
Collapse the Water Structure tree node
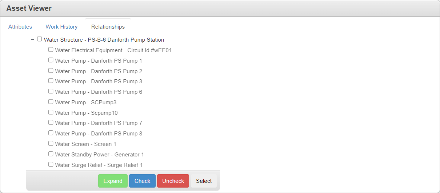[32, 39]
